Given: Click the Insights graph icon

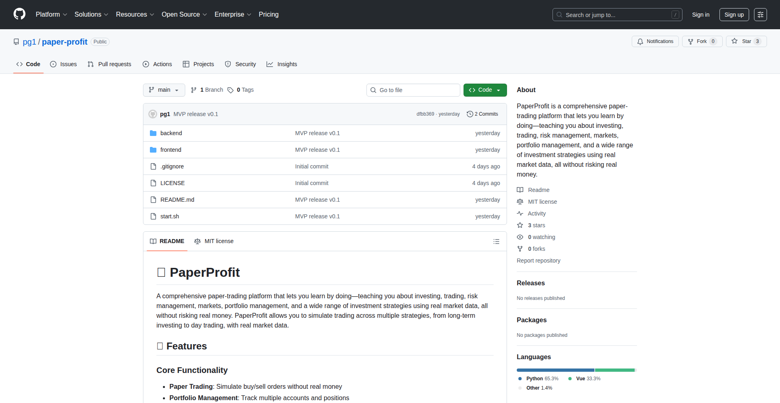Looking at the screenshot, I should pyautogui.click(x=270, y=64).
